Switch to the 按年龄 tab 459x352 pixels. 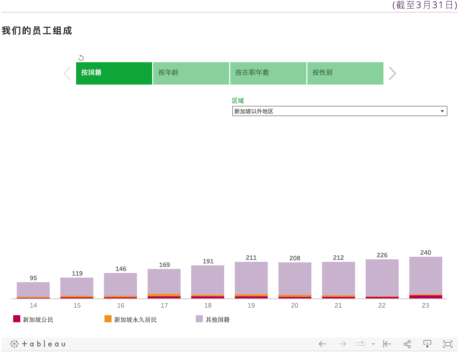pos(191,73)
